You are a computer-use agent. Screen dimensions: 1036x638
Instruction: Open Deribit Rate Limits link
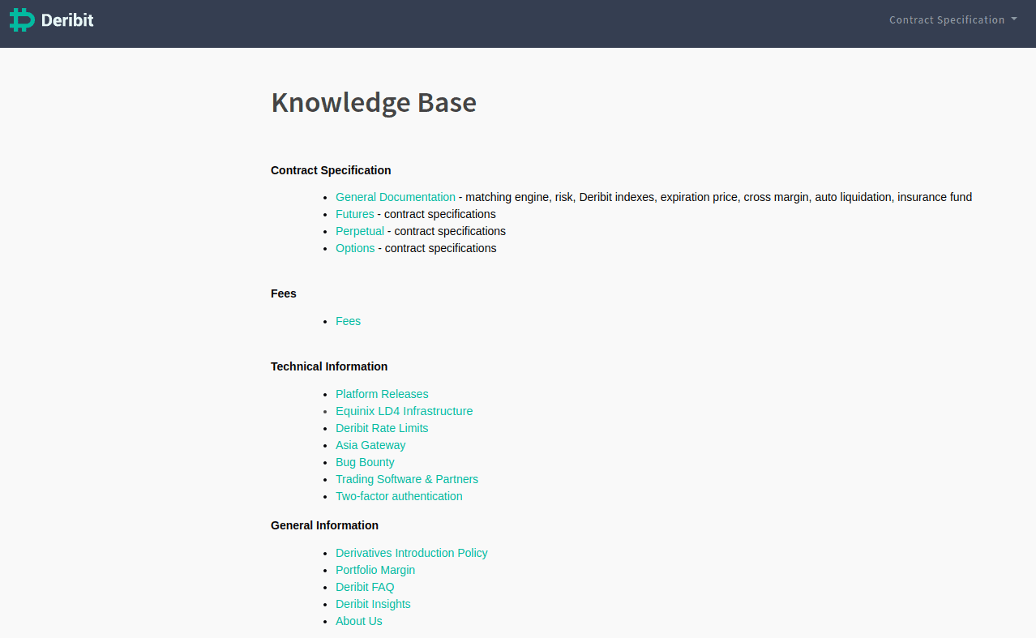point(382,428)
